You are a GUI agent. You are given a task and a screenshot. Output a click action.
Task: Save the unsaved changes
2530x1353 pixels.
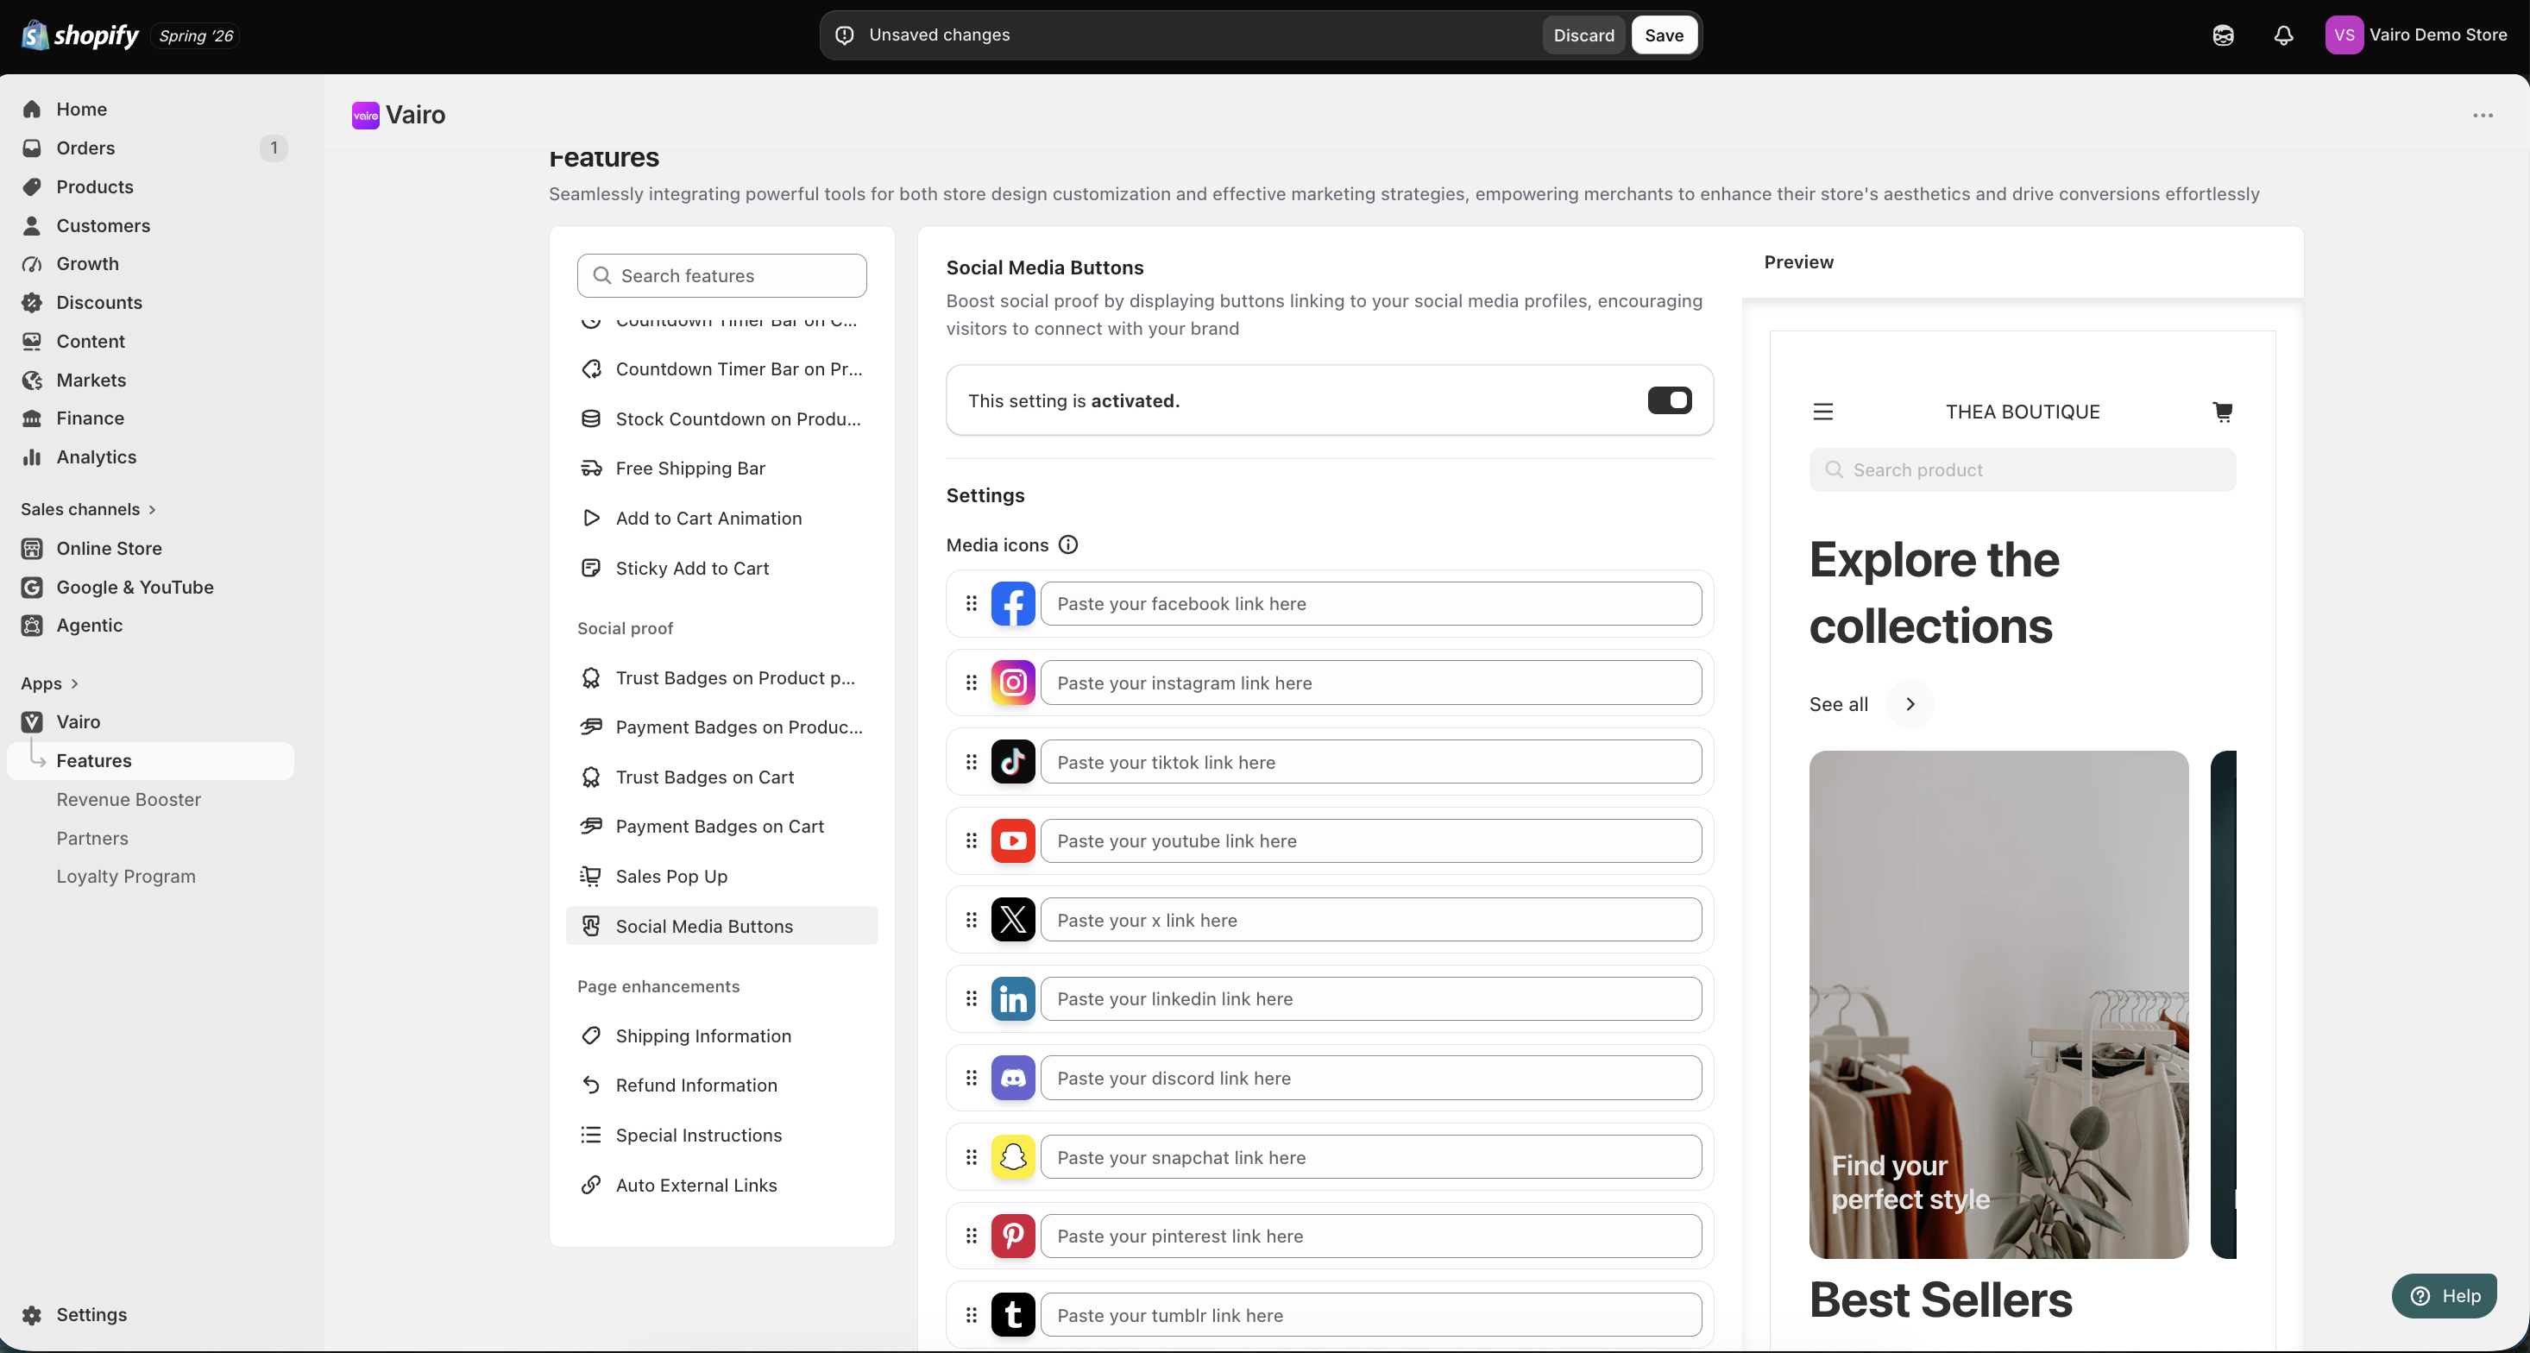click(x=1664, y=35)
